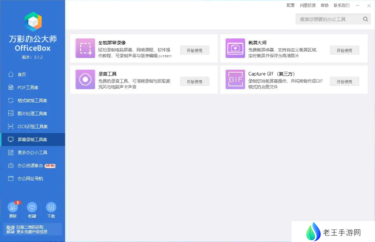The height and width of the screenshot is (242, 375).
Task: Focus the 搜索您想要的办公工具 search field
Action: 328,19
